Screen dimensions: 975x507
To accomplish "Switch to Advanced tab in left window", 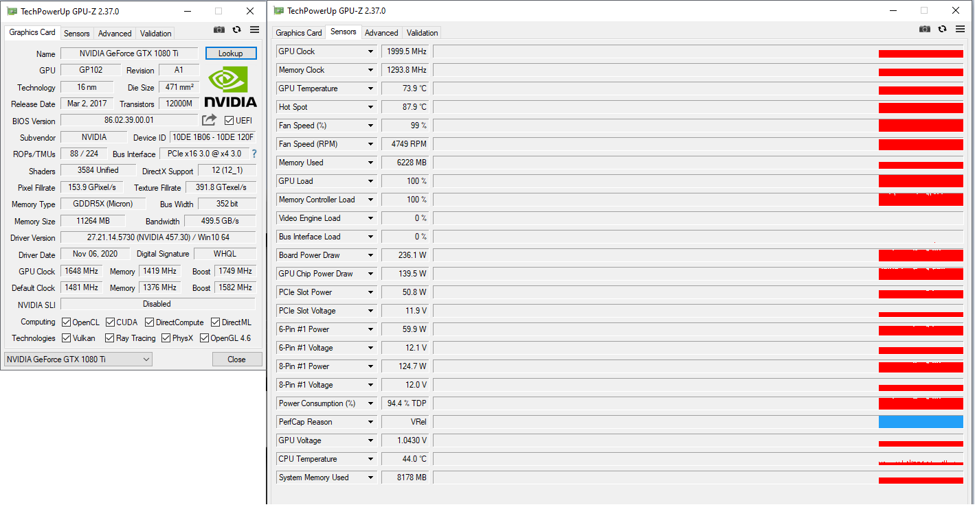I will (x=115, y=33).
